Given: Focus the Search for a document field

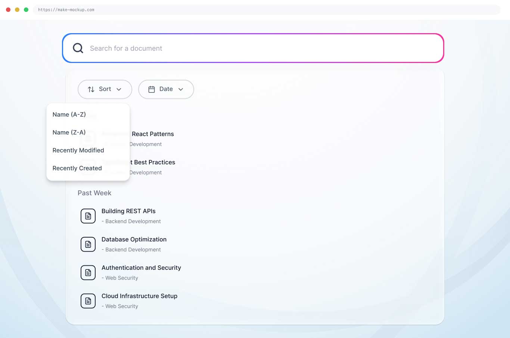Looking at the screenshot, I should (x=253, y=48).
